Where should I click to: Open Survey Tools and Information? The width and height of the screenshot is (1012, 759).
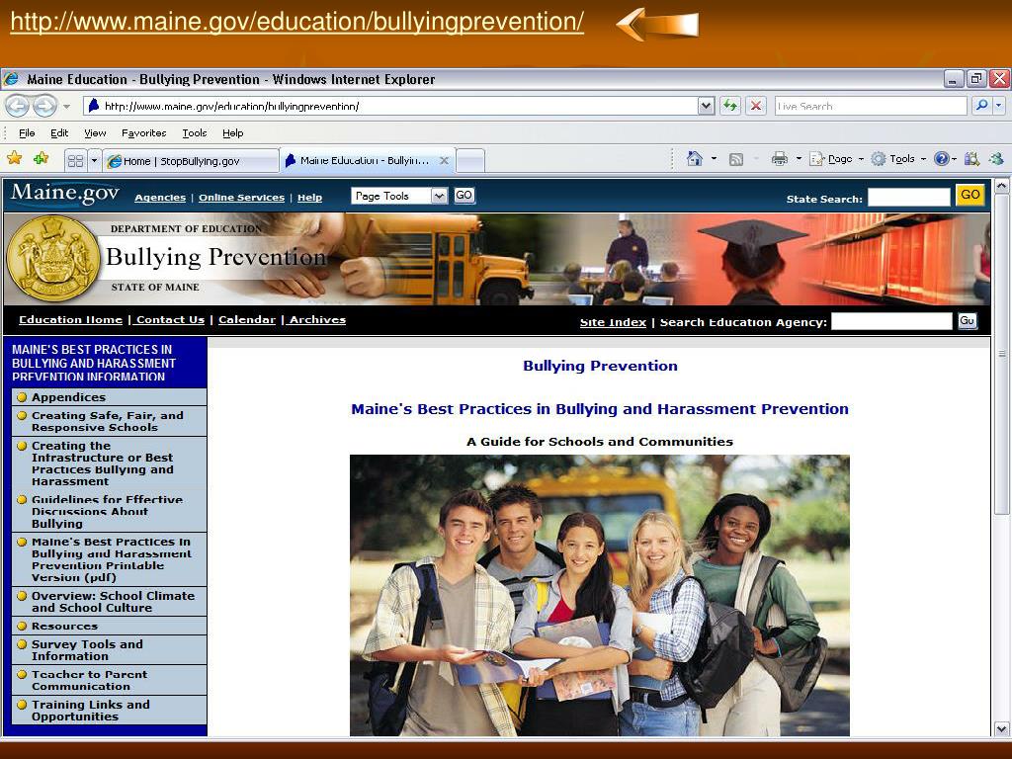(110, 650)
